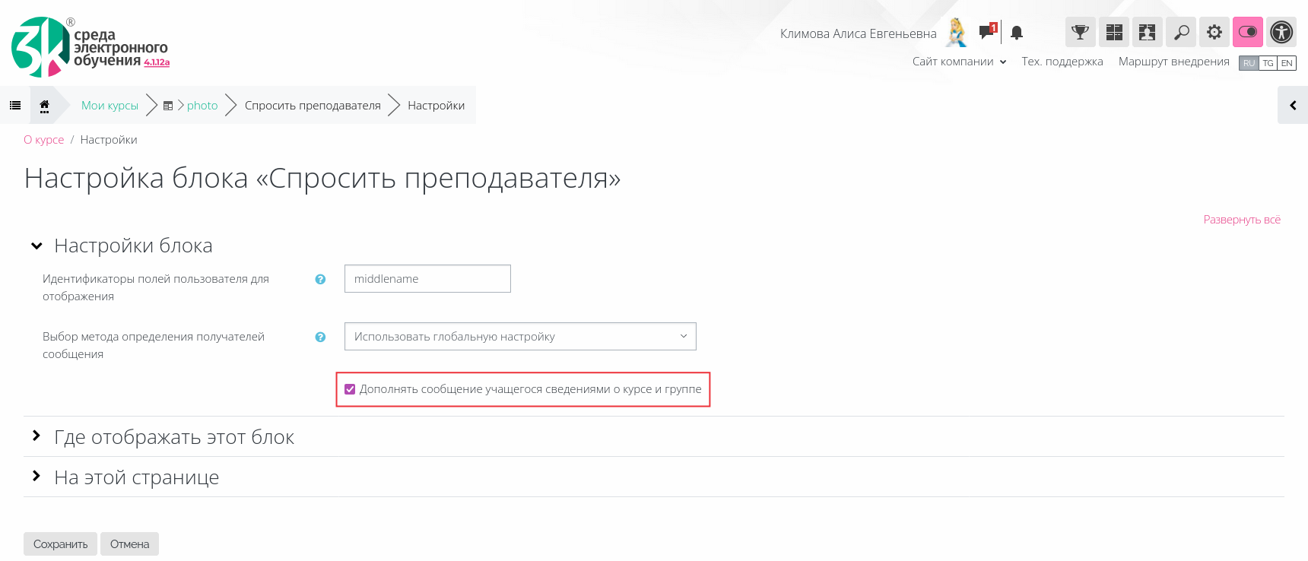Viewport: 1308px width, 561px height.
Task: Open the dashboard tiles icon
Action: pyautogui.click(x=1114, y=32)
